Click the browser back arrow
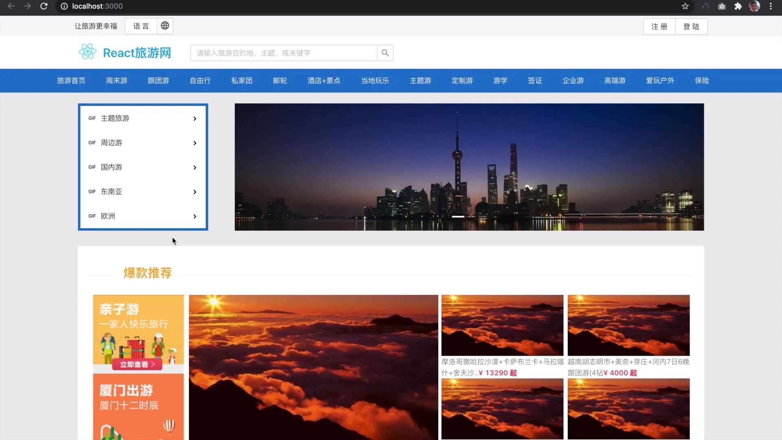The width and height of the screenshot is (782, 440). [11, 6]
